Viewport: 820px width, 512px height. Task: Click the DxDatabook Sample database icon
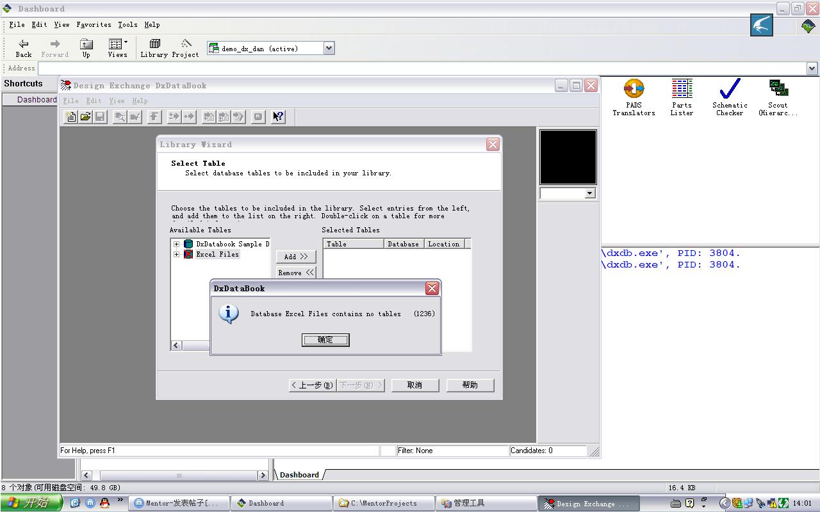188,244
